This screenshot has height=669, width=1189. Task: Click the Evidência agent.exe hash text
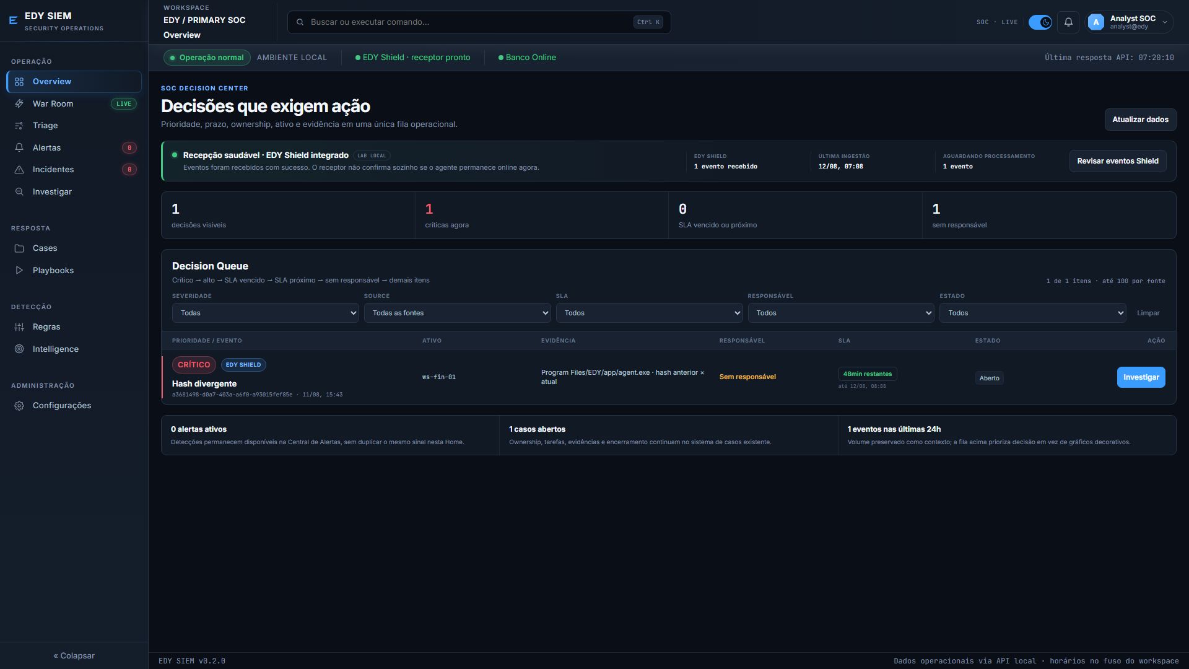point(622,377)
